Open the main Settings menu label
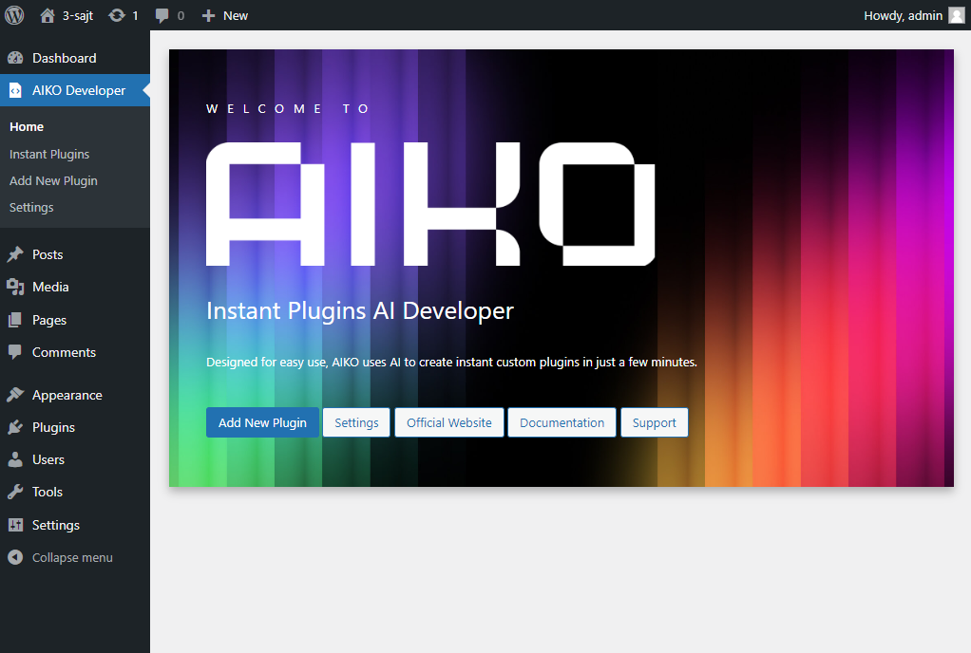Image resolution: width=971 pixels, height=653 pixels. tap(56, 525)
